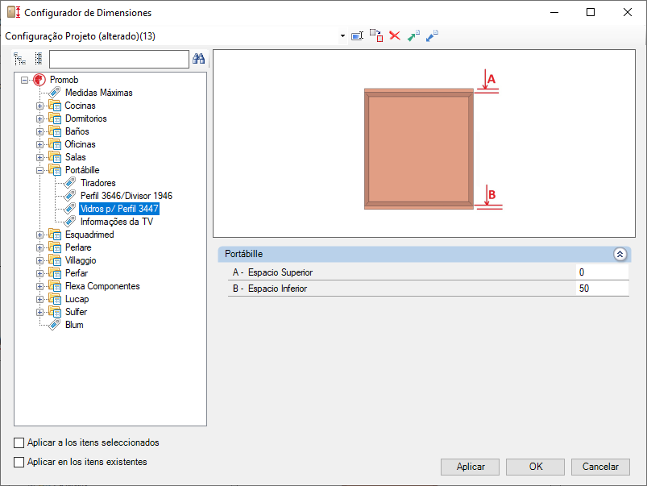Expand the Villaggio folder
Viewport: 647px width, 486px height.
39,260
